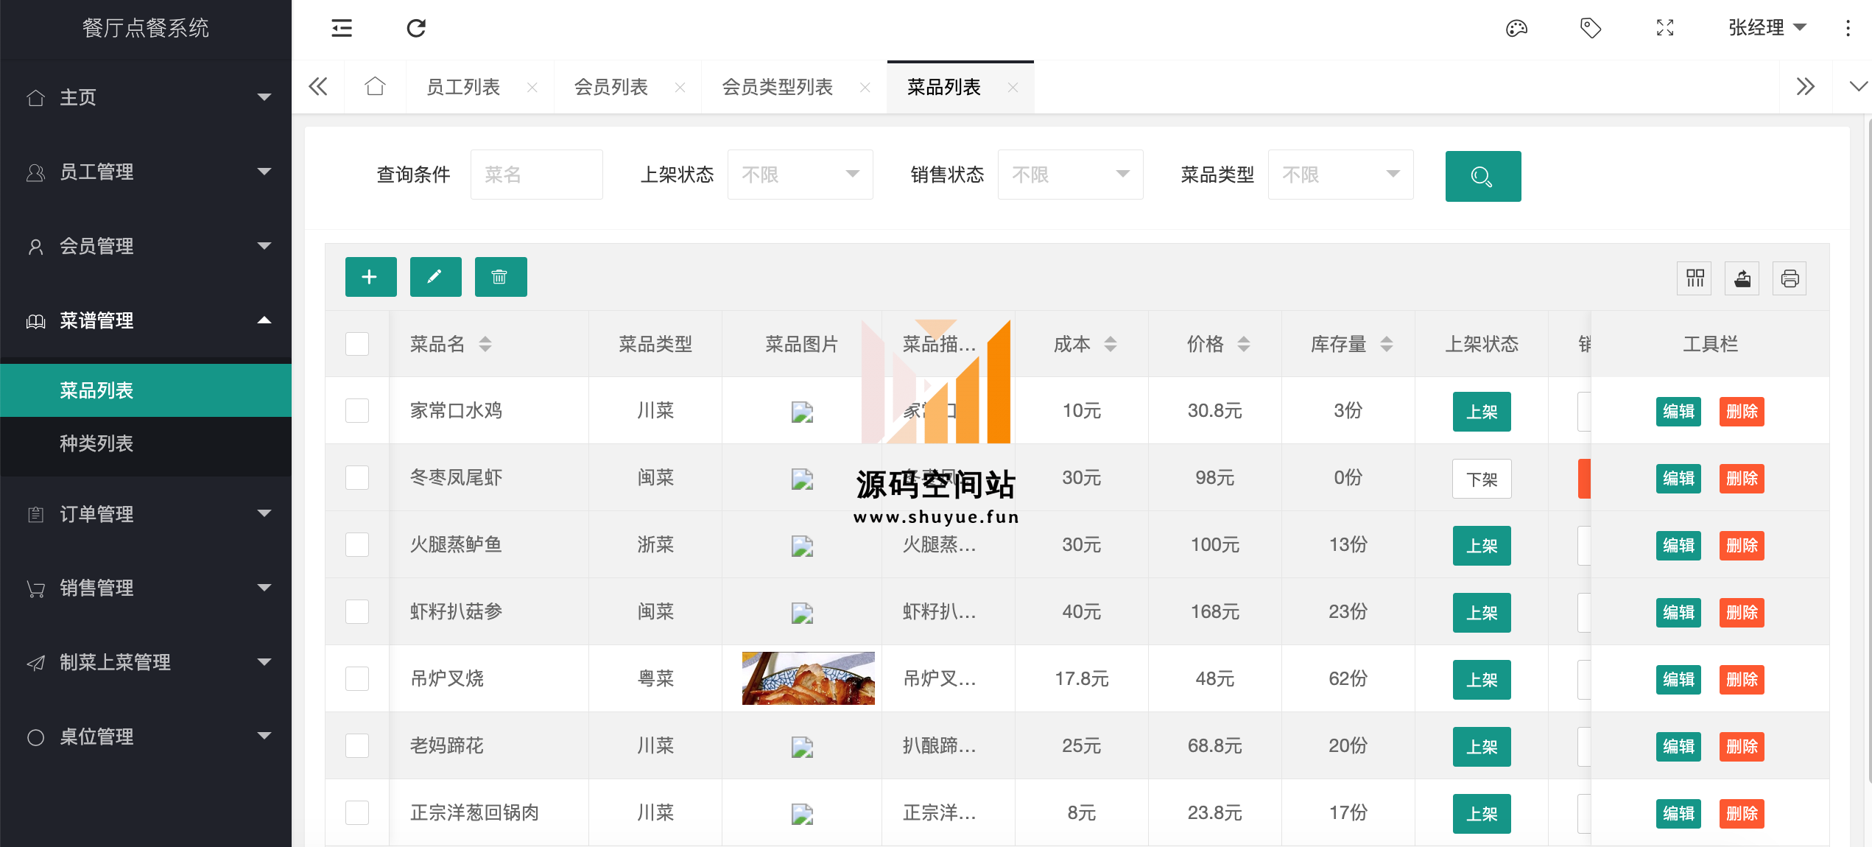The image size is (1872, 847).
Task: Expand the 会员管理 sidebar menu
Action: point(146,246)
